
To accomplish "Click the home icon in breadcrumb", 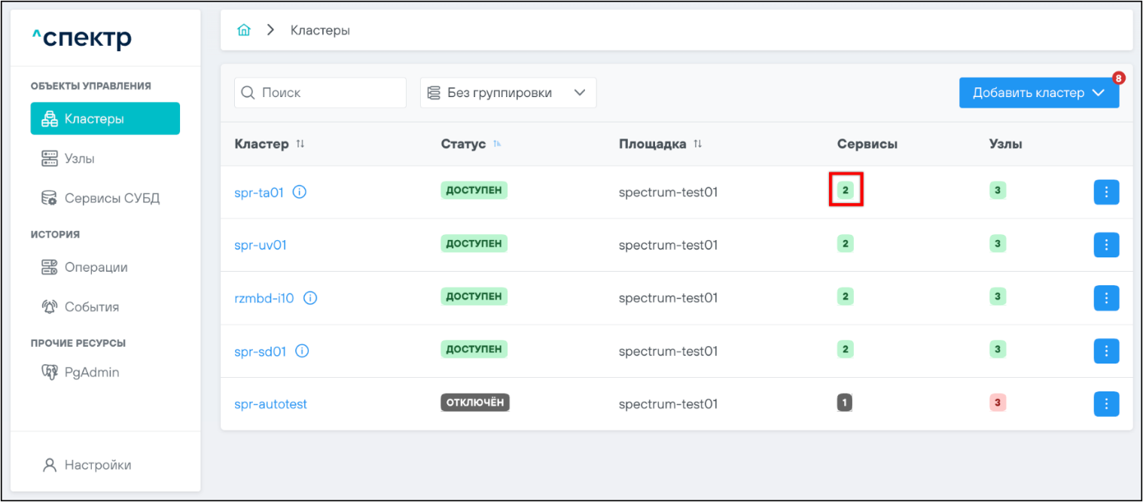I will 244,31.
